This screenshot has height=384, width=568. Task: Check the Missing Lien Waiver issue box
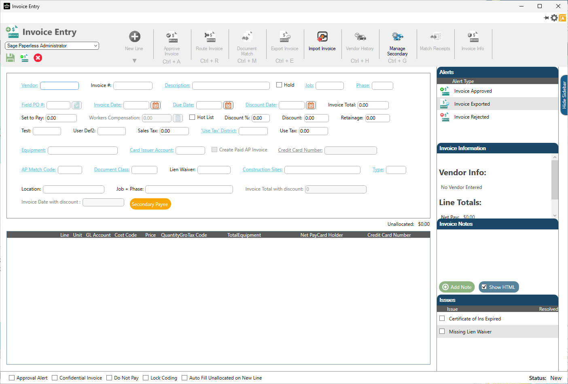[x=442, y=331]
